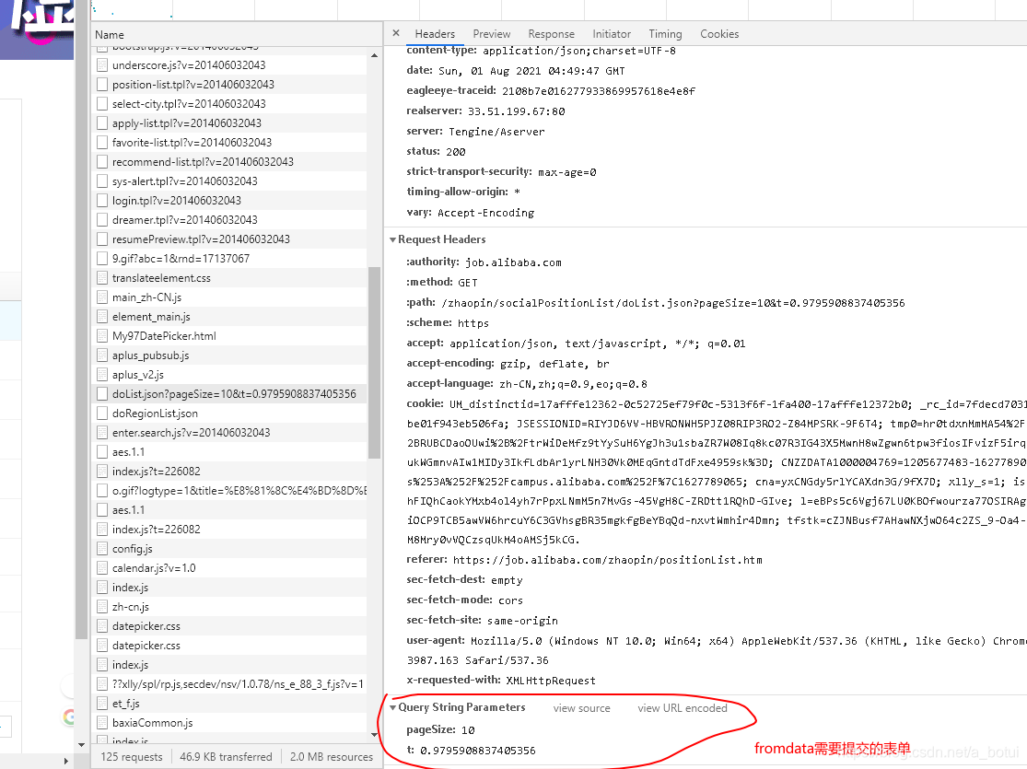This screenshot has height=769, width=1027.
Task: Select the select-city.tpl request
Action: coord(229,103)
